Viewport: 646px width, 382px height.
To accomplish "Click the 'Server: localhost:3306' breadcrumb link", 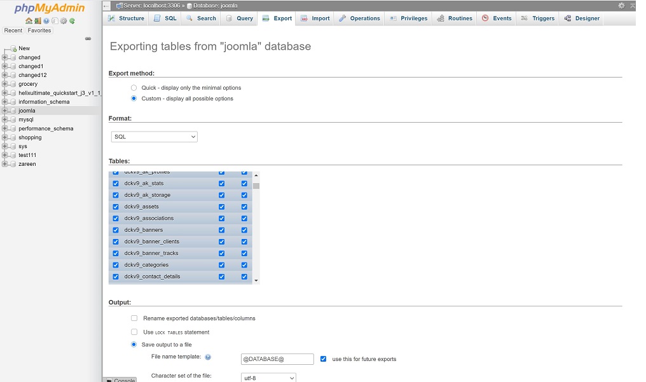I will click(151, 6).
